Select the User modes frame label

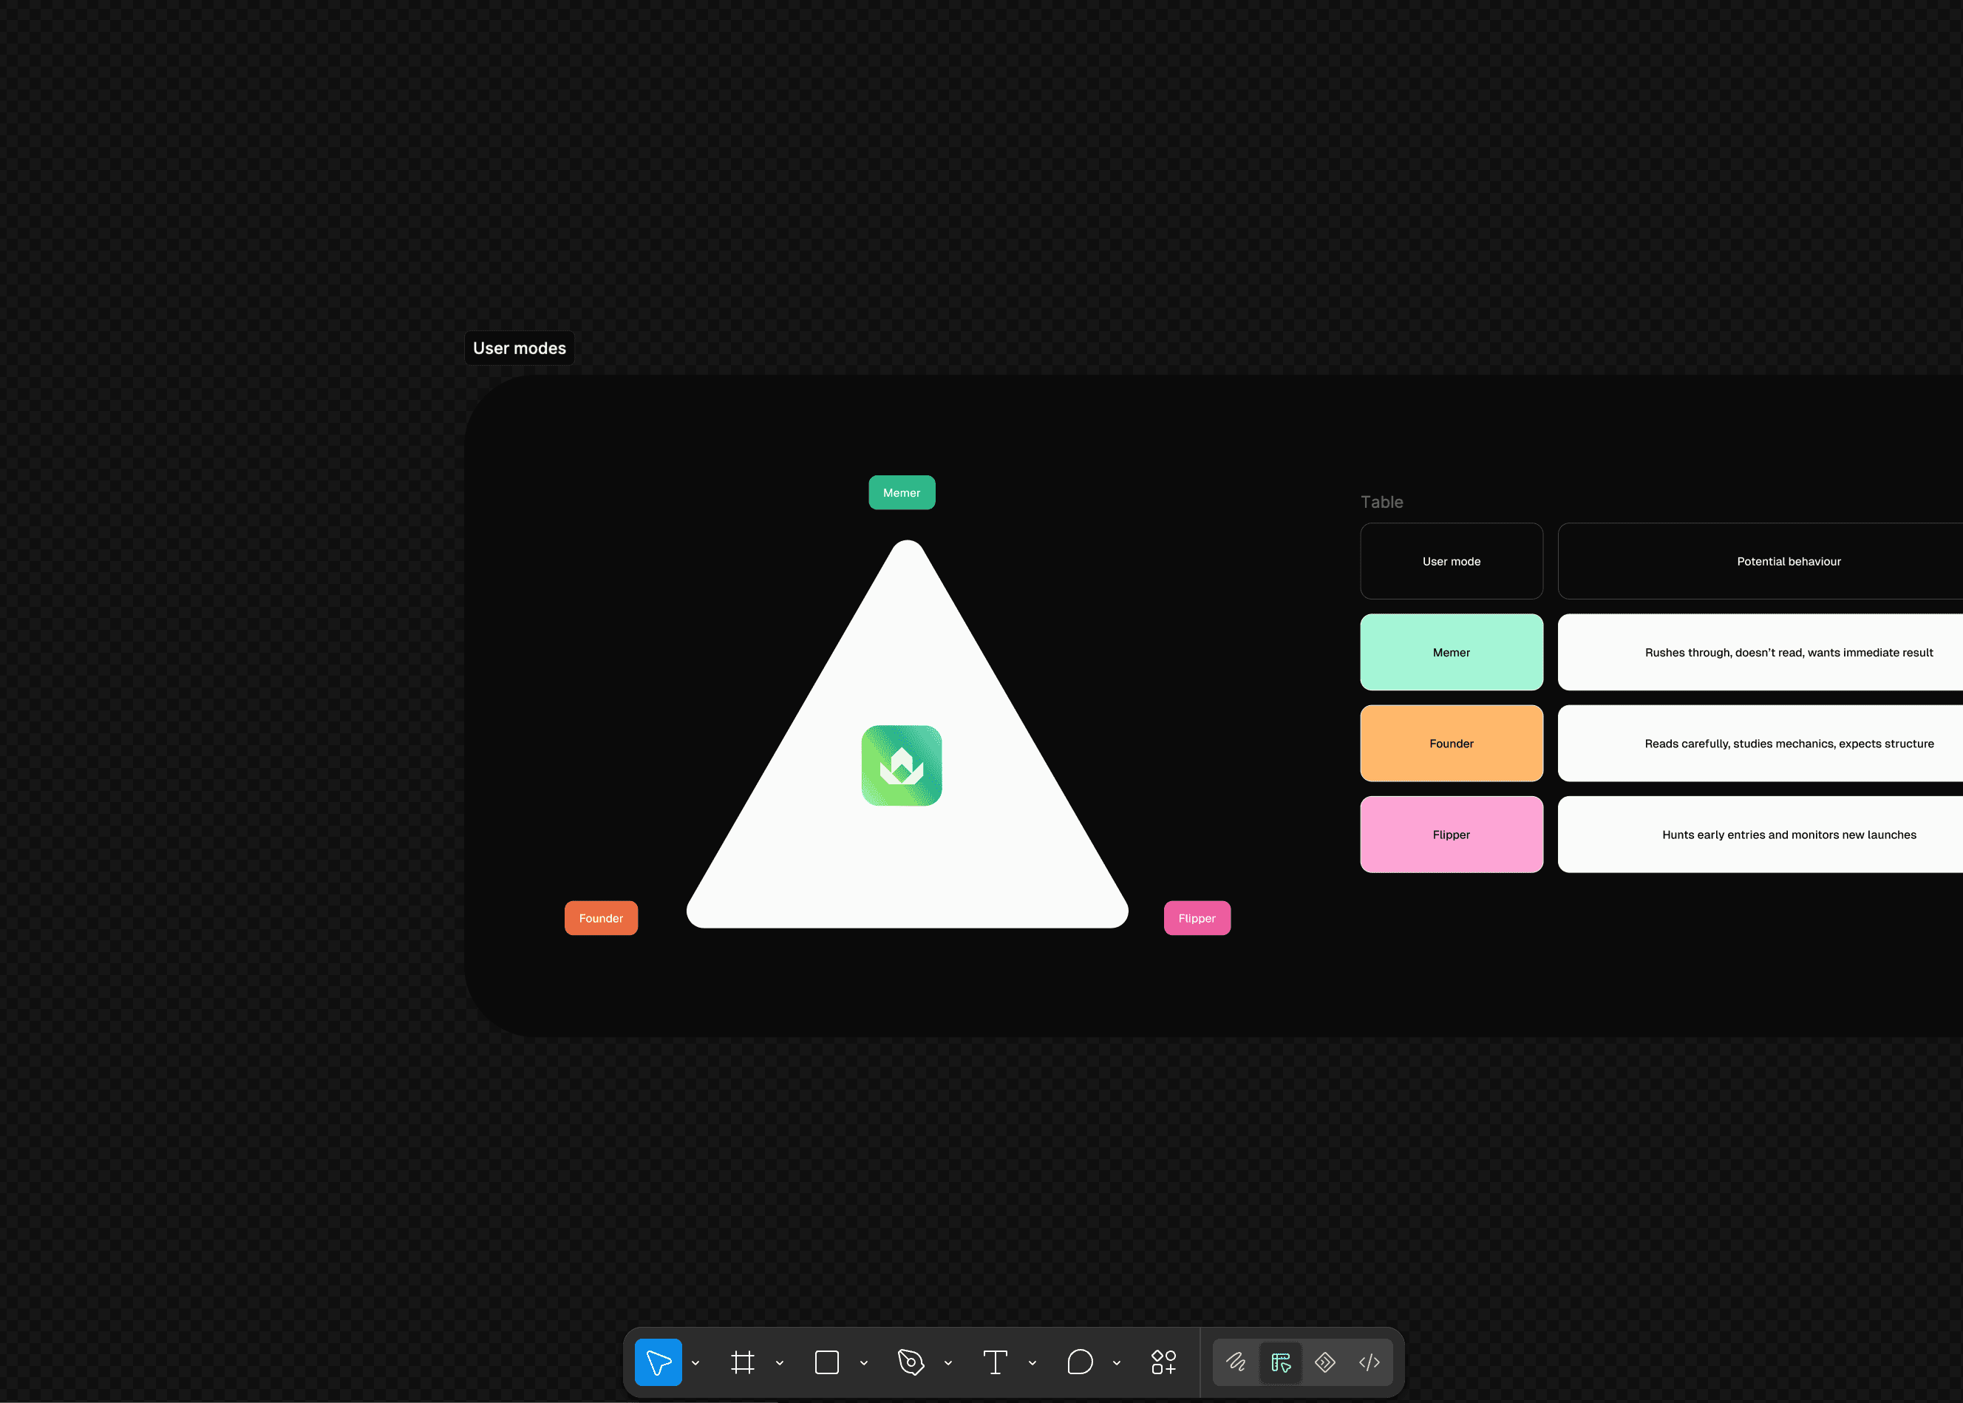coord(519,348)
